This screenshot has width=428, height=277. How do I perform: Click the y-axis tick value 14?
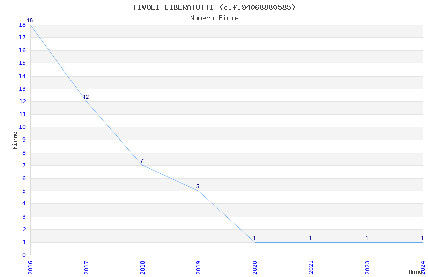tap(22, 76)
